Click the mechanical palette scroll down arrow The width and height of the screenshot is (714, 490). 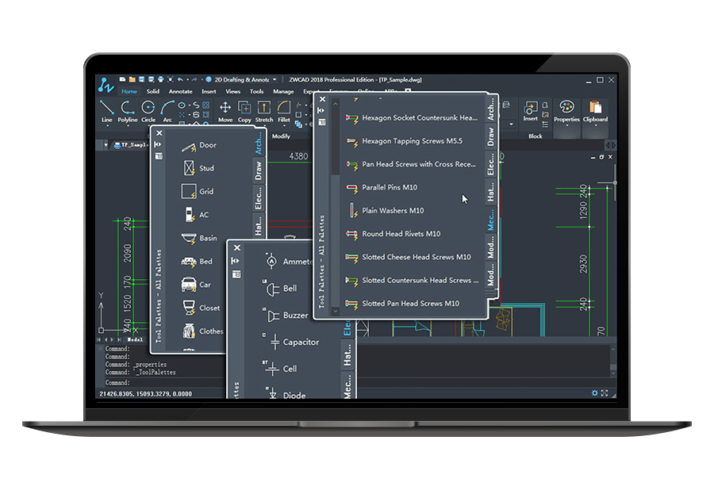tap(335, 311)
